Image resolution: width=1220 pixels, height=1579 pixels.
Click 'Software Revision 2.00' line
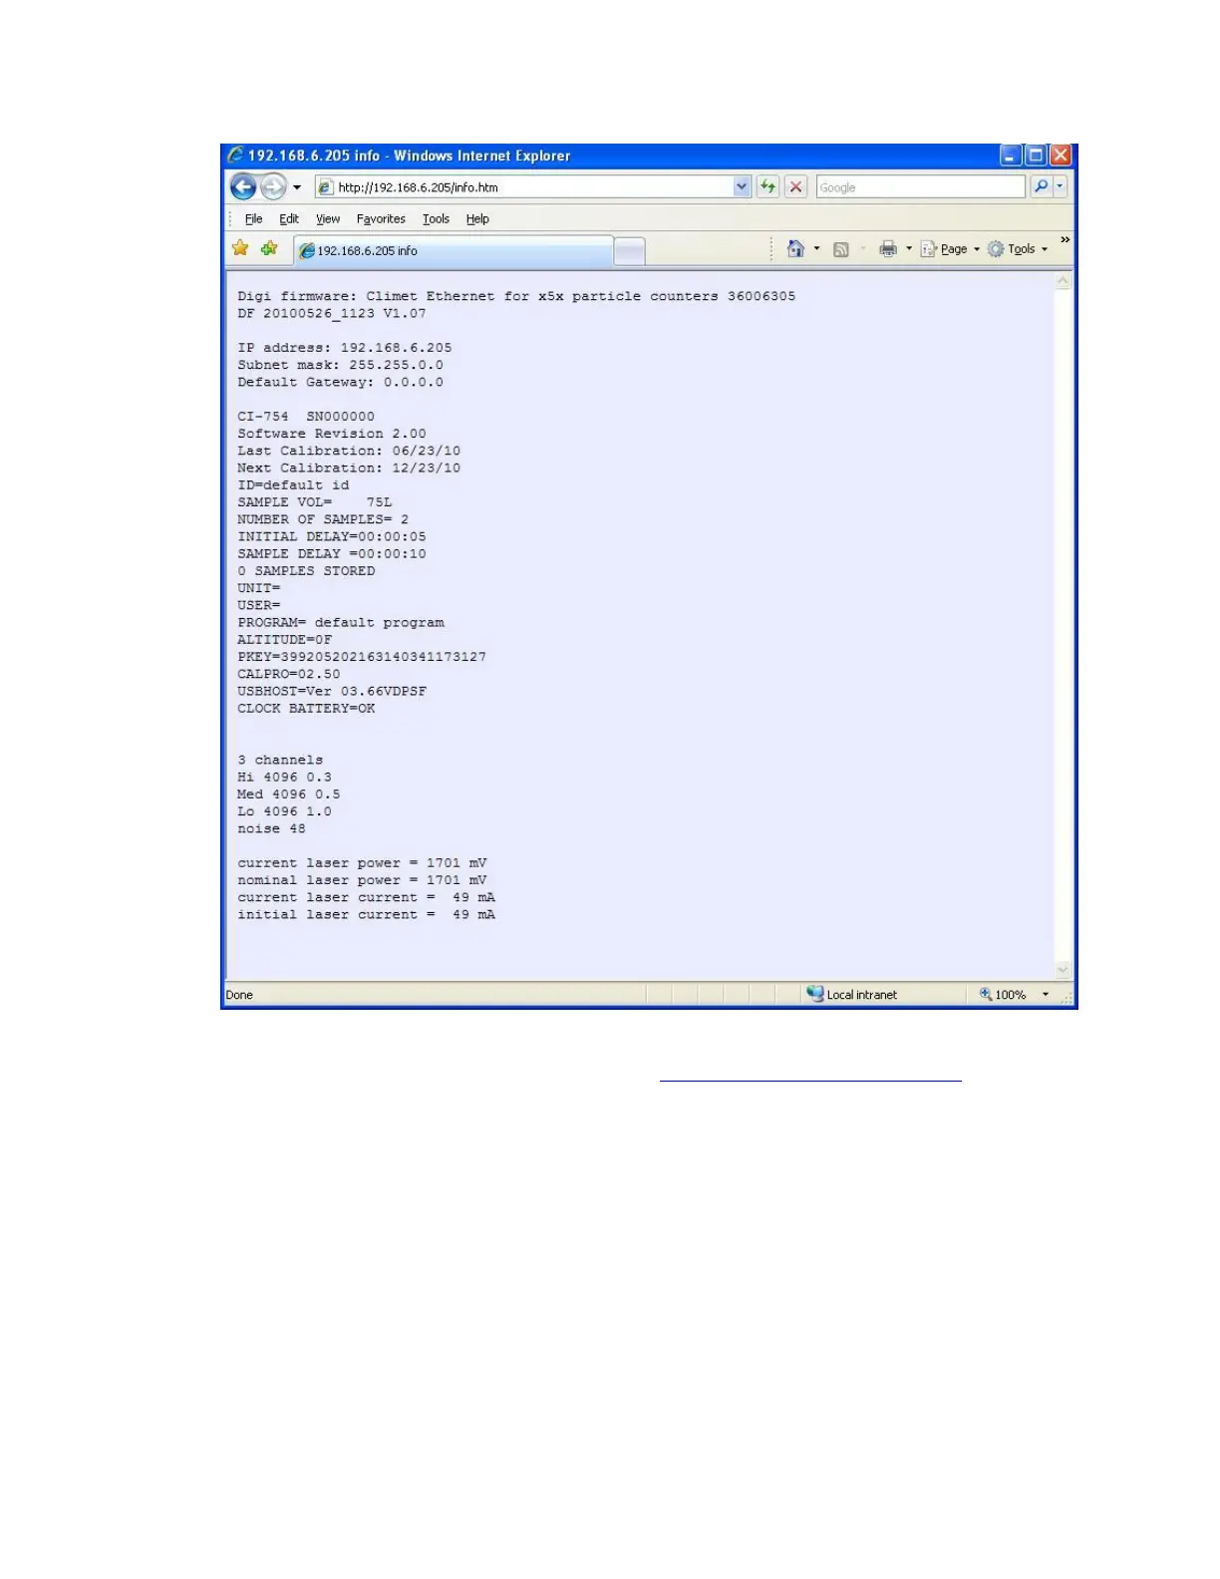click(332, 434)
